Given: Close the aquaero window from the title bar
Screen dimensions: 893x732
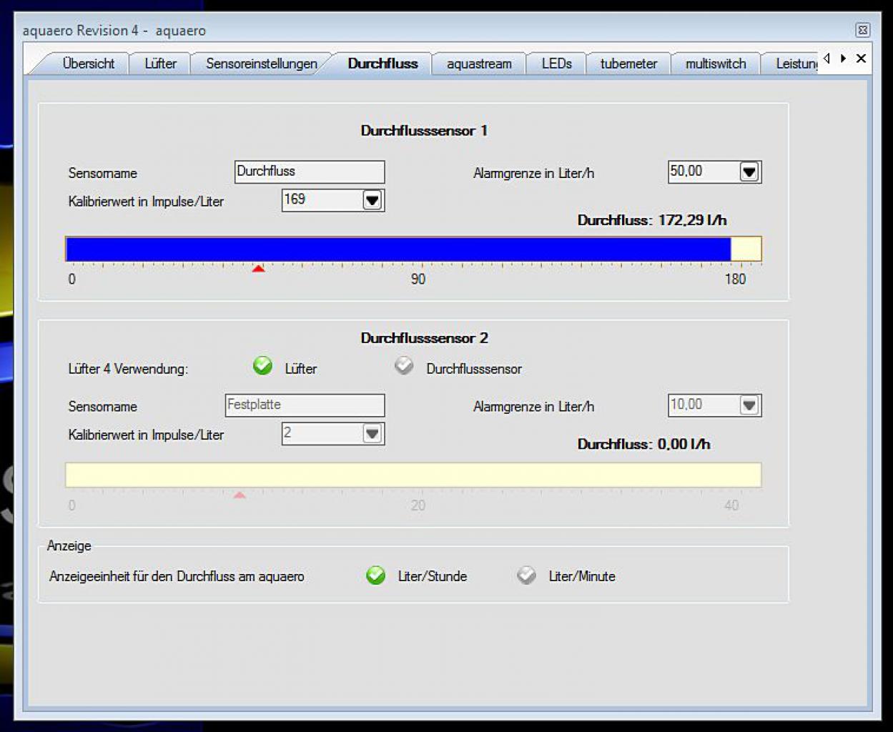Looking at the screenshot, I should click(x=862, y=30).
